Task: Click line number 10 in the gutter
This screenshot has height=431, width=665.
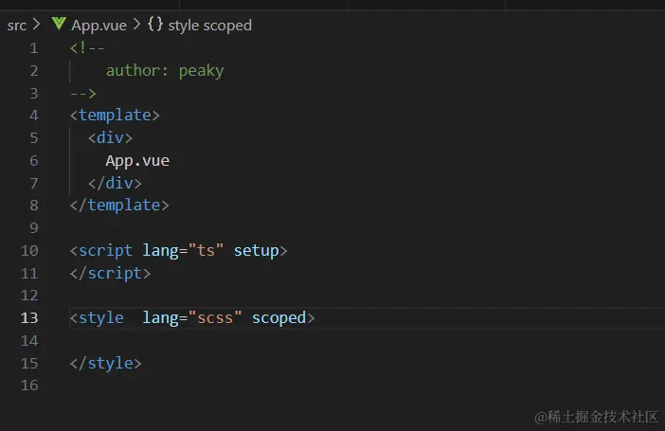Action: pyautogui.click(x=29, y=251)
